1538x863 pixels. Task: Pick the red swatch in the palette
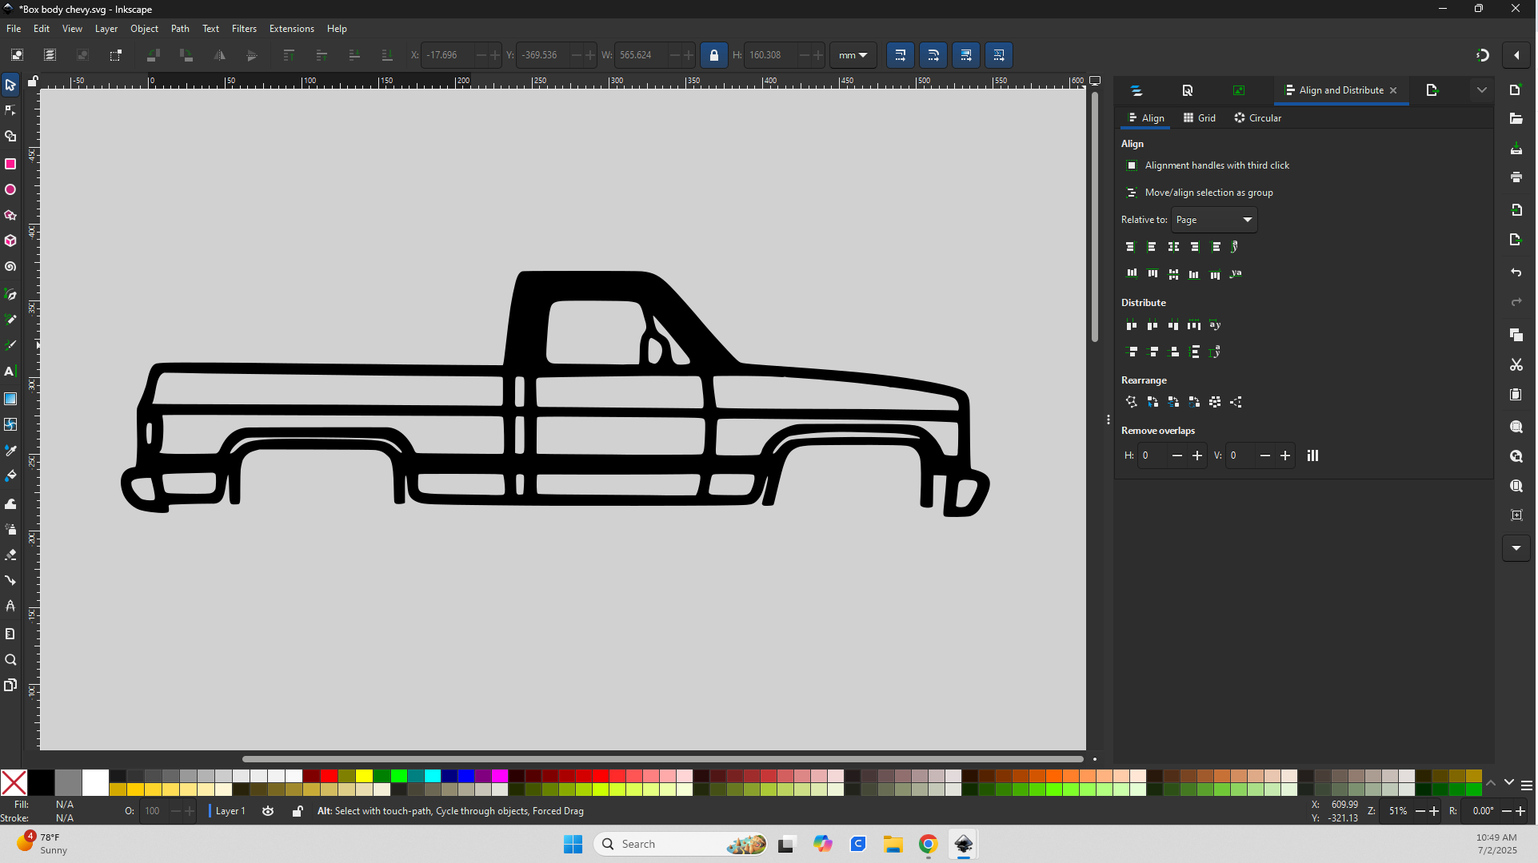coord(329,776)
